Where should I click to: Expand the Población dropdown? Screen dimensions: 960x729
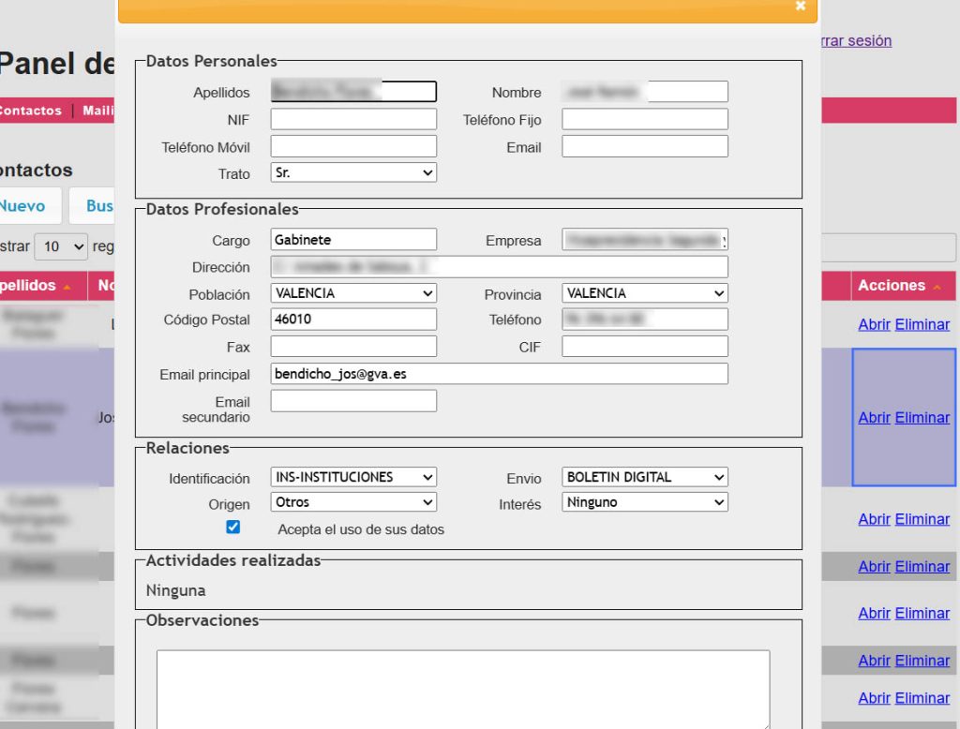(x=353, y=293)
